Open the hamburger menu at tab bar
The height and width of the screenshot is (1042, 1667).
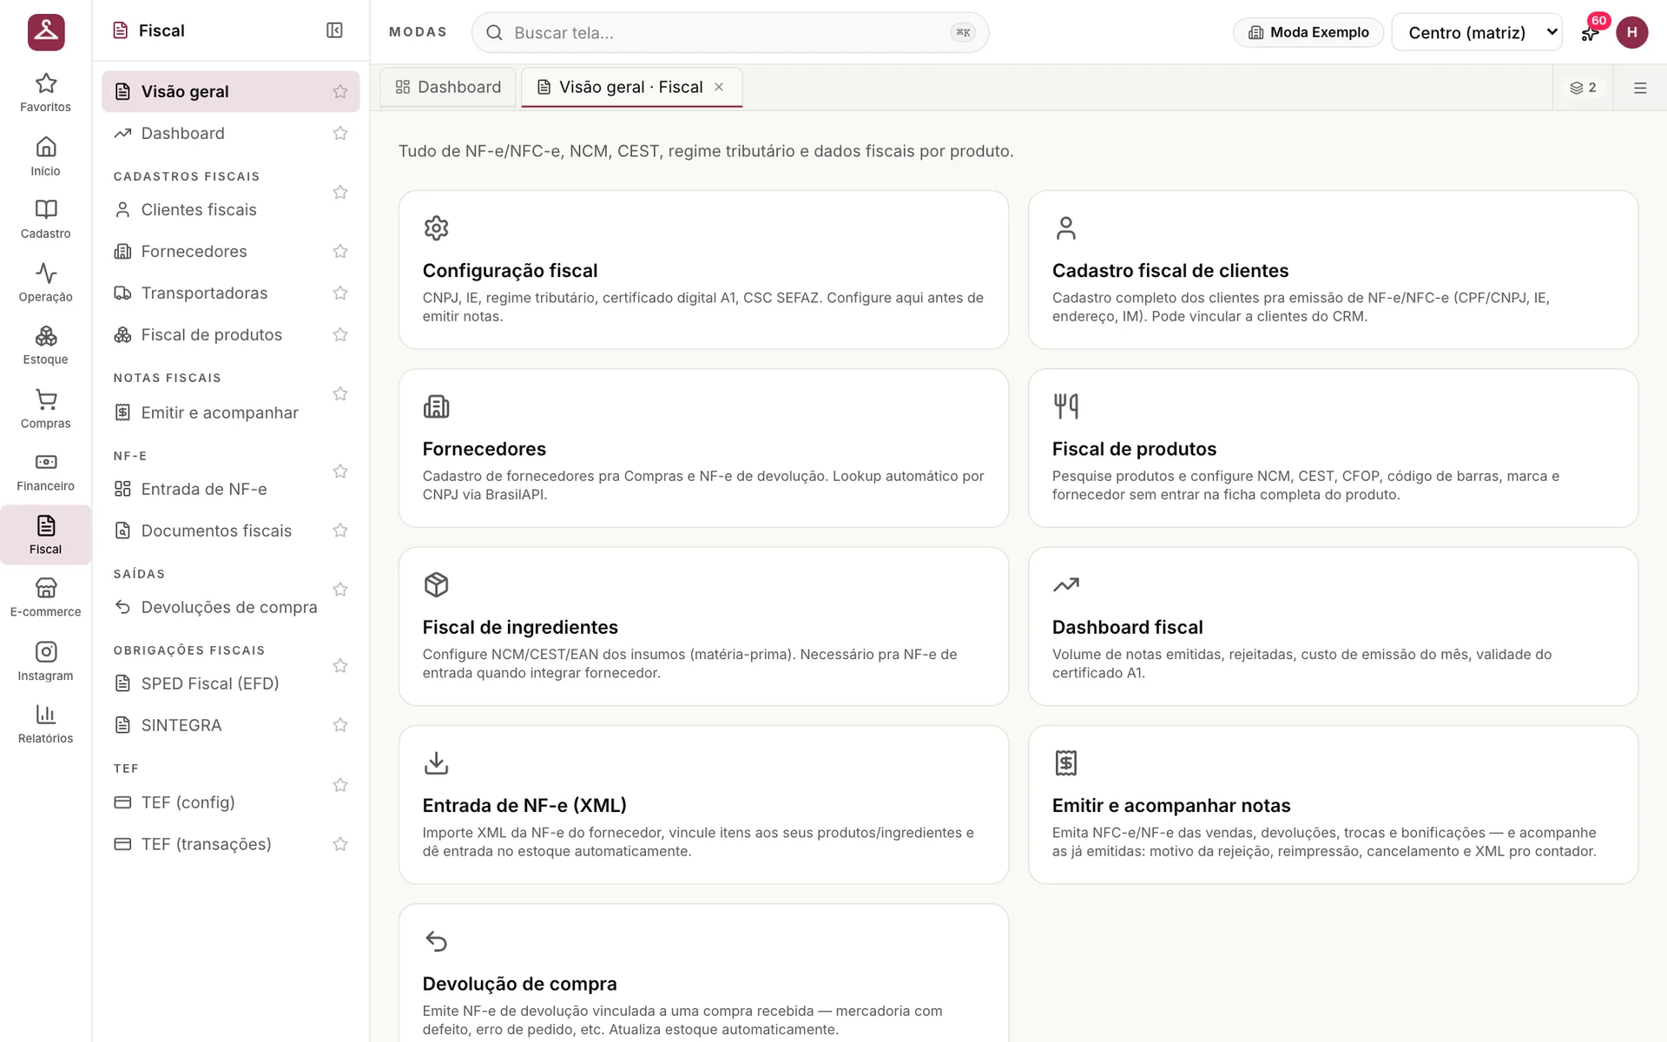coord(1640,88)
